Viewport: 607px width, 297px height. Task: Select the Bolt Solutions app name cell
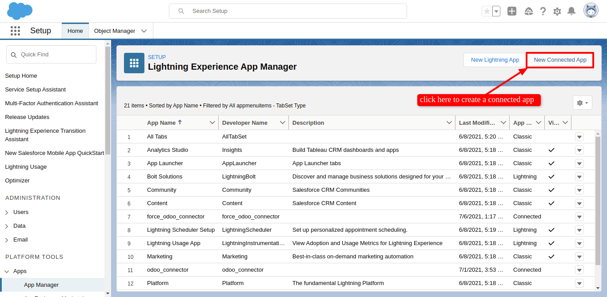tap(165, 177)
